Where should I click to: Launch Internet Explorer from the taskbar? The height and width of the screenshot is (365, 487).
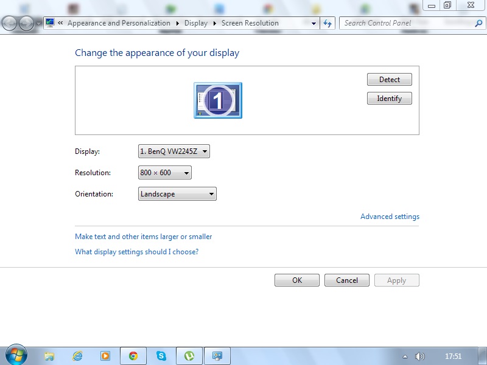pyautogui.click(x=77, y=356)
